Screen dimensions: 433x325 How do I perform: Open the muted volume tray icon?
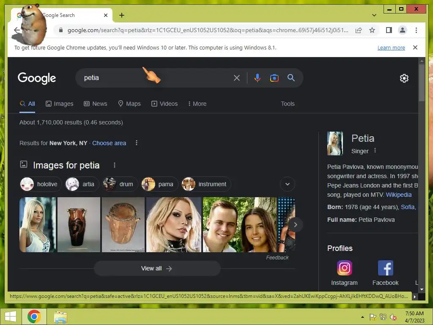(x=393, y=317)
